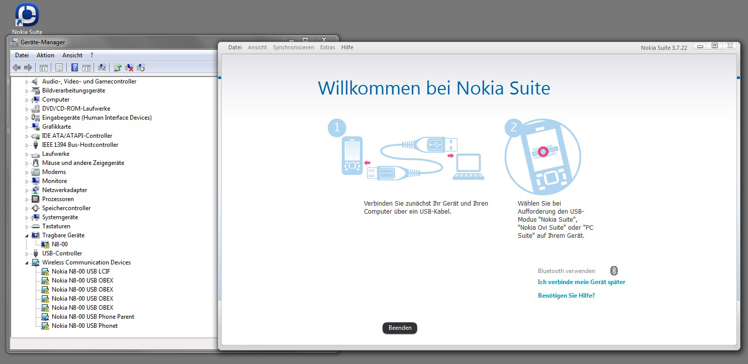748x364 pixels.
Task: Click 'Ich verbinde mein Gerät später' link
Action: click(x=582, y=282)
